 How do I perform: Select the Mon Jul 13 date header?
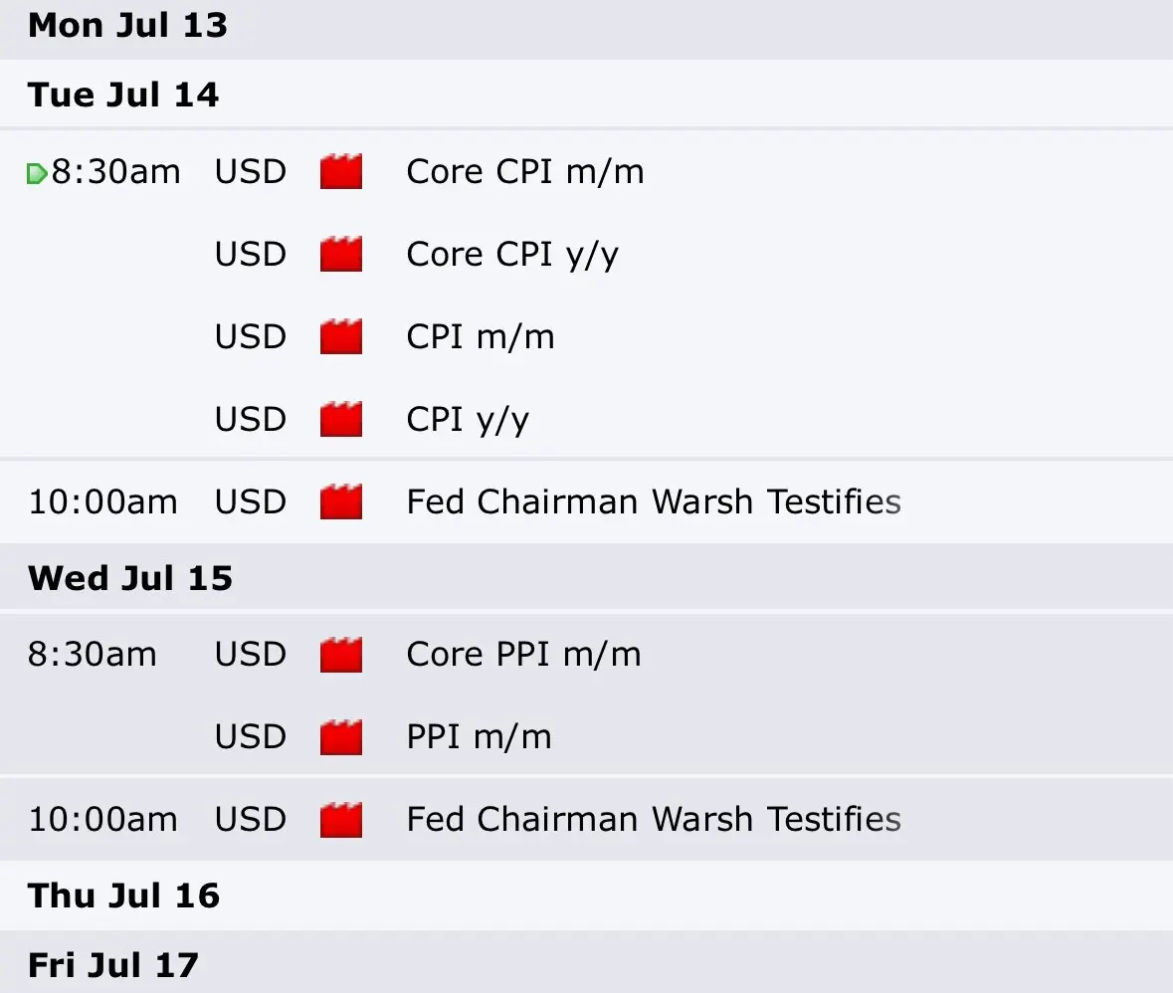coord(587,26)
